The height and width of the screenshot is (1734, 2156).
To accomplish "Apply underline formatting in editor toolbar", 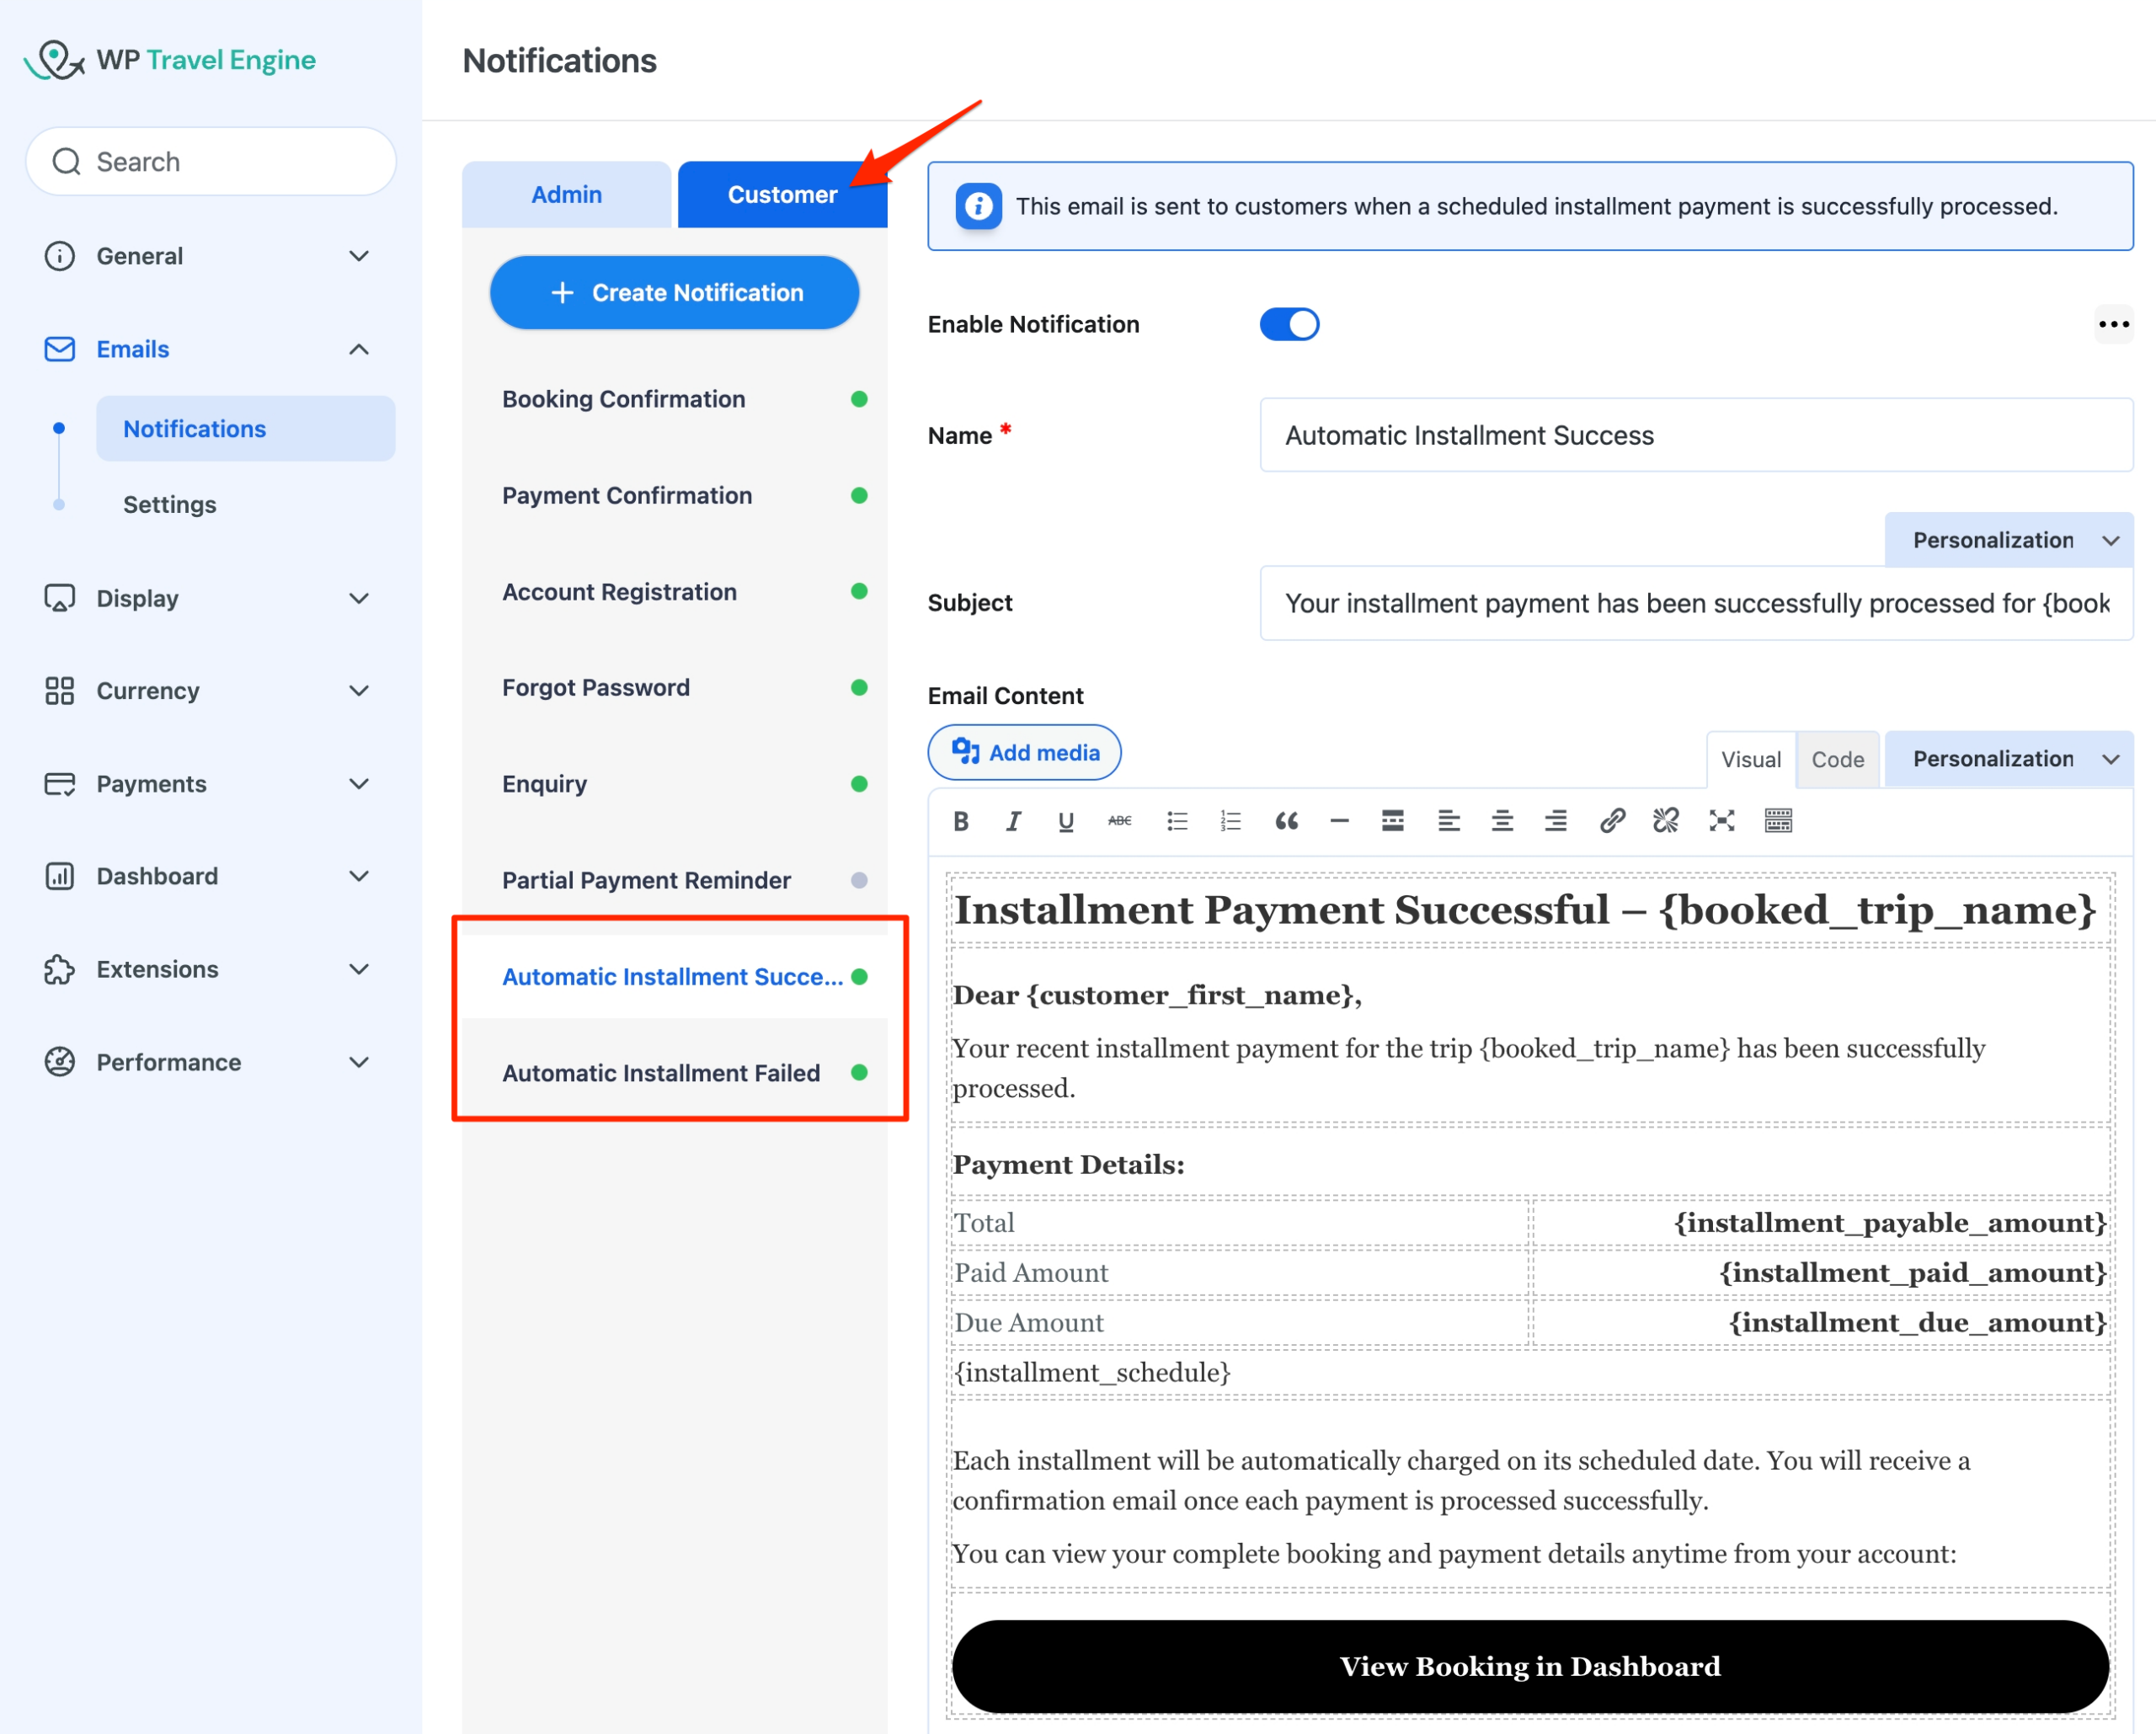I will (1066, 821).
